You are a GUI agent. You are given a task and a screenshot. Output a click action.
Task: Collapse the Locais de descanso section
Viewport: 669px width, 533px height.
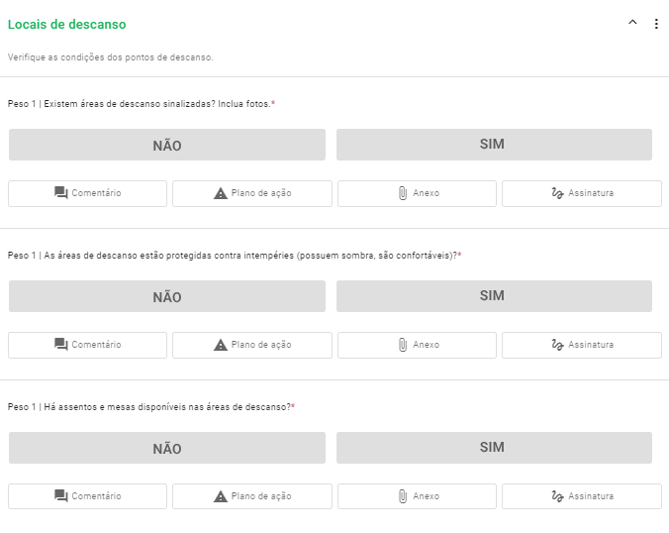[x=632, y=24]
